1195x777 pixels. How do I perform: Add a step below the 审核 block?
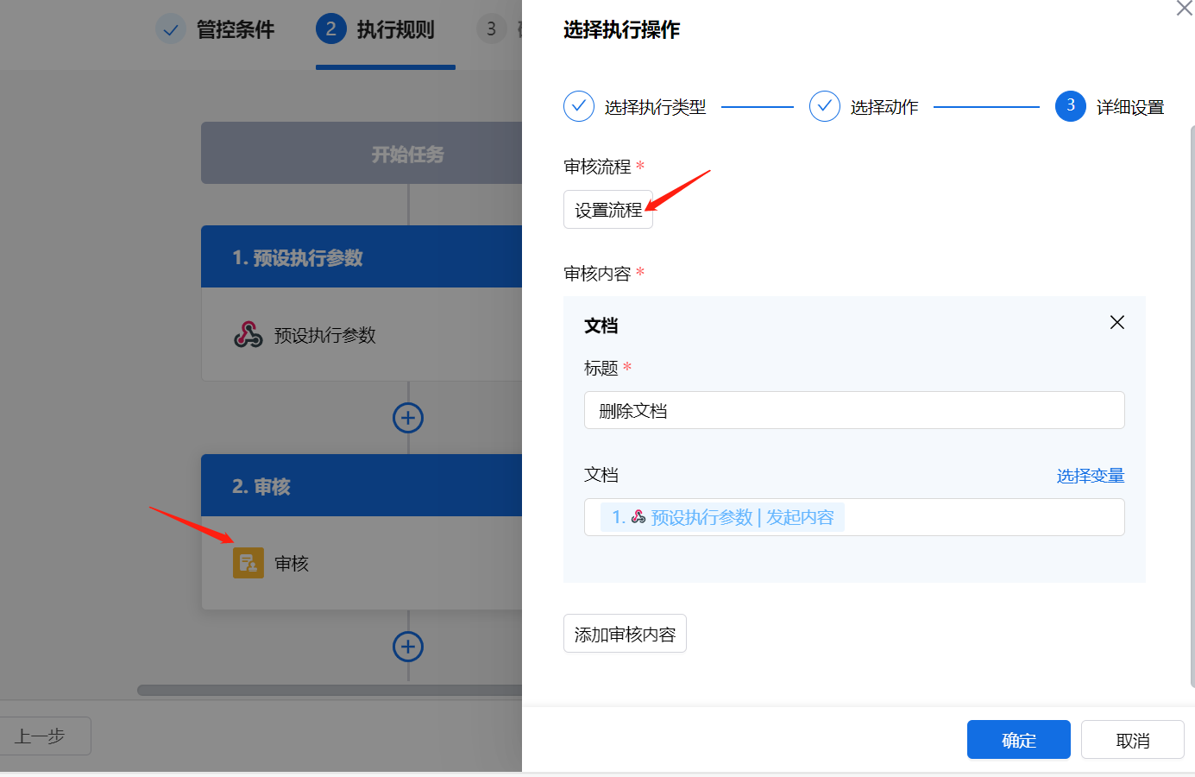tap(408, 646)
